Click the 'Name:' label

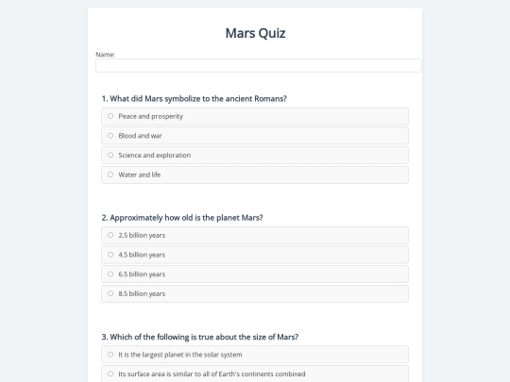106,55
